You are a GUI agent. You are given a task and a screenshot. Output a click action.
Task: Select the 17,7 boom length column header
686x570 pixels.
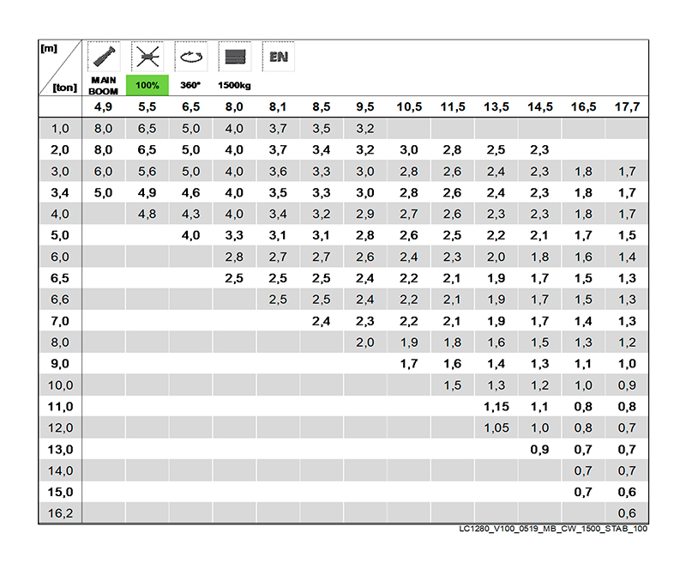pos(627,107)
